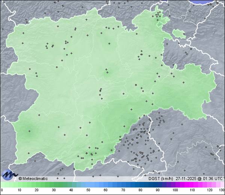Screen dimensions: 225x195
Task: Click the 27-11-2025 01:36 UTC timestamp
Action: tap(199, 179)
